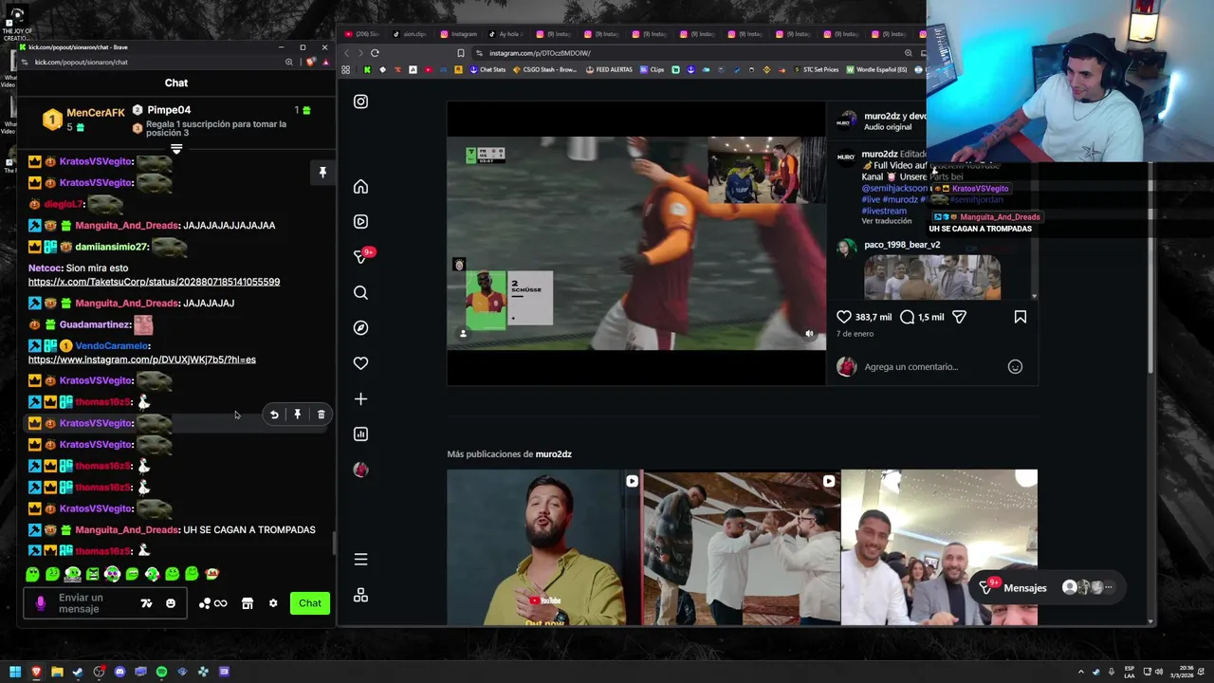1214x683 pixels.
Task: Toggle pinned message pin at chat top-right
Action: (x=322, y=173)
